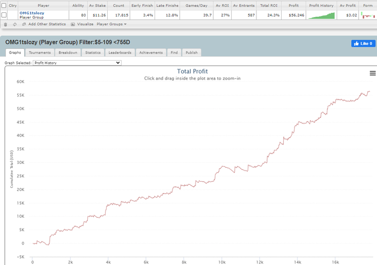The width and height of the screenshot is (377, 265).
Task: Switch to the Graphs tab
Action: click(15, 53)
